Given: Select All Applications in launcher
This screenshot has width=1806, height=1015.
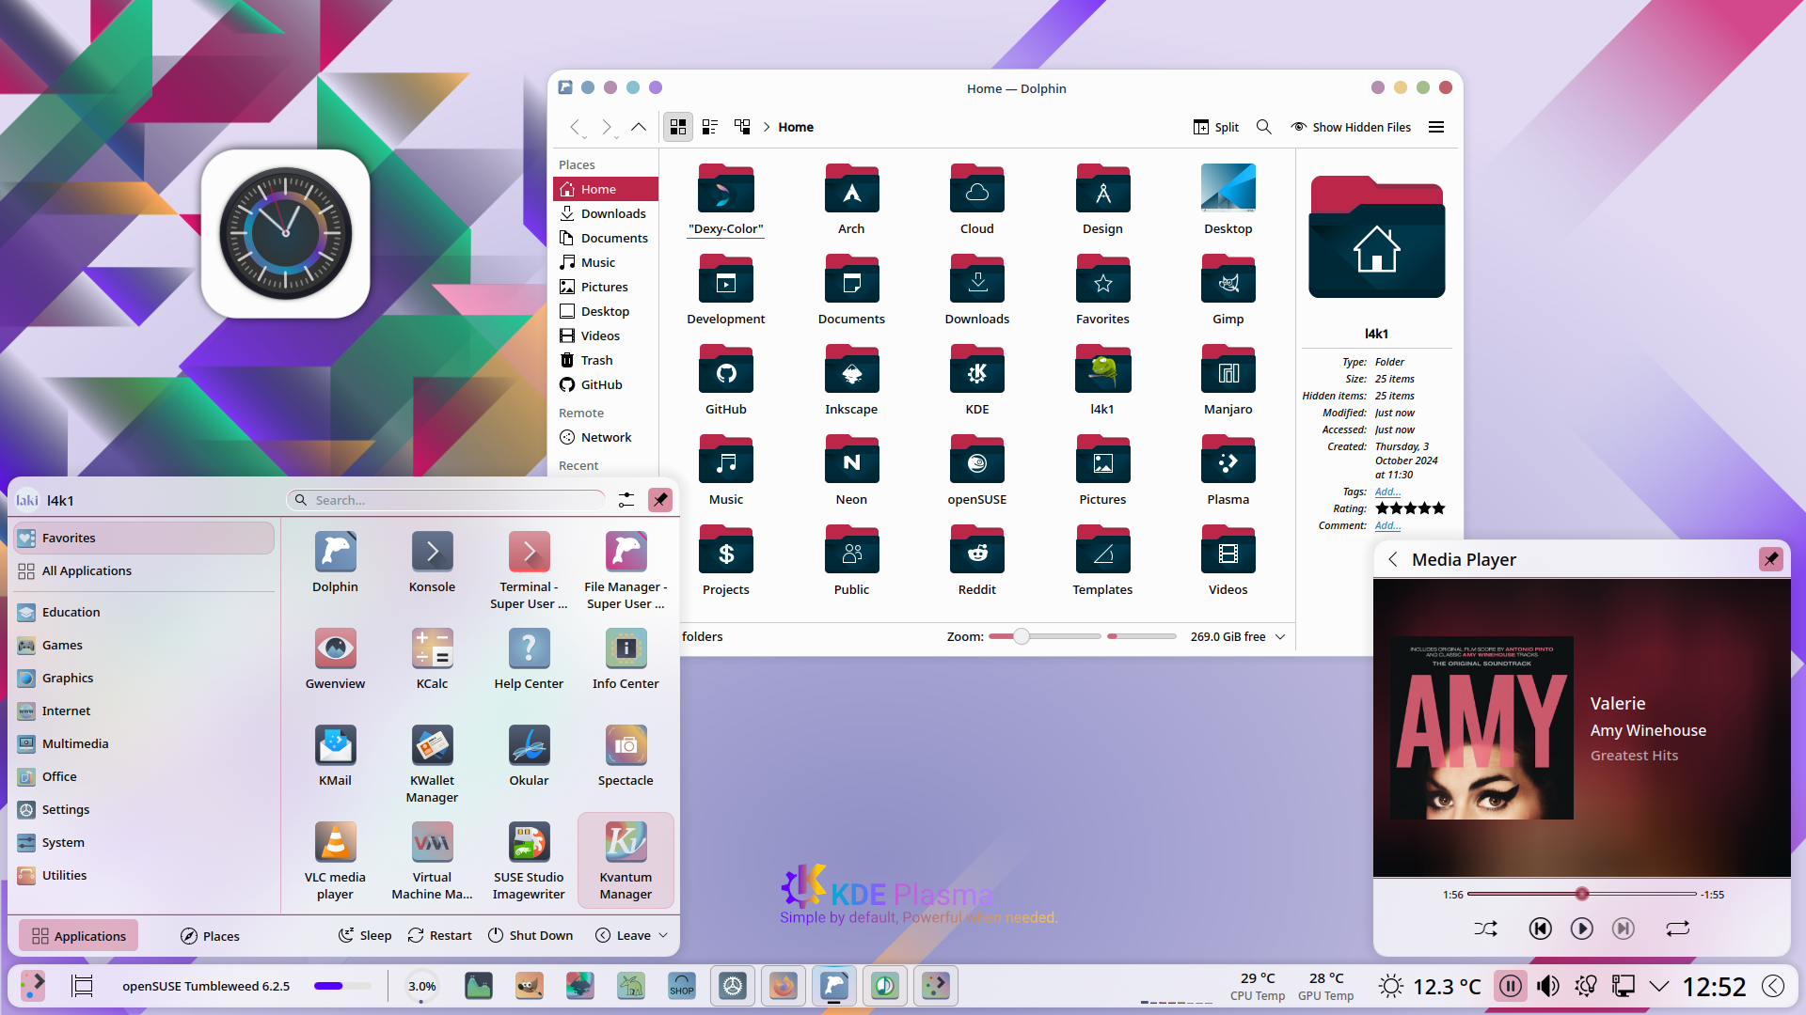Looking at the screenshot, I should (x=144, y=570).
